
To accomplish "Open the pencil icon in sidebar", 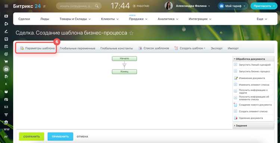I will [6, 32].
